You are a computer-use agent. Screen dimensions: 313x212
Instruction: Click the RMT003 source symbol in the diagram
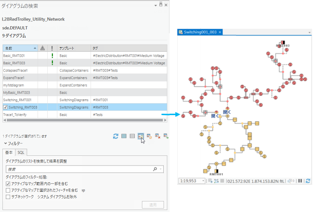(x=283, y=42)
